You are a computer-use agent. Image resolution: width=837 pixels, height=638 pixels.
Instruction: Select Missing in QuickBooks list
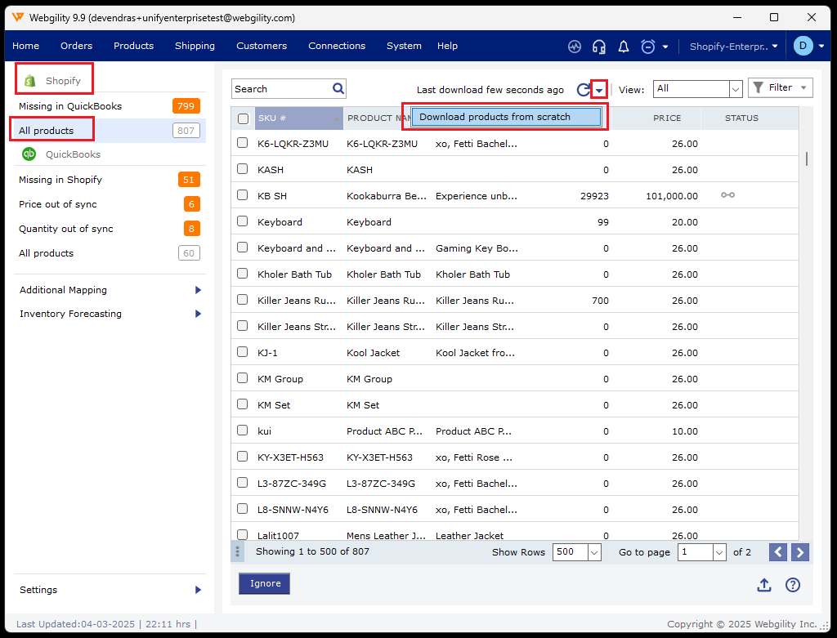tap(70, 106)
